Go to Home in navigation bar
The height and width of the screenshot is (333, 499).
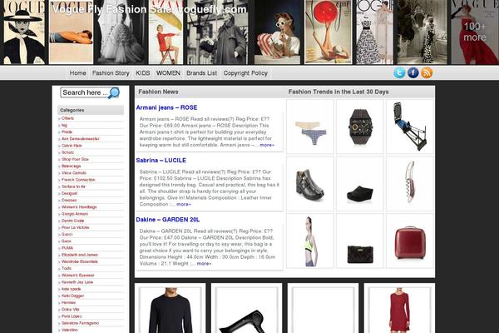point(77,73)
